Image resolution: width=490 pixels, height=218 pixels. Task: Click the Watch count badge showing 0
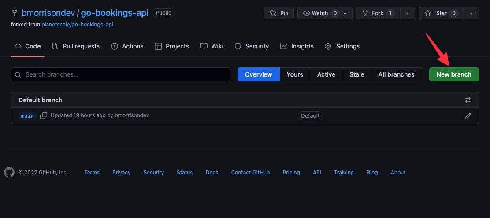tap(335, 13)
